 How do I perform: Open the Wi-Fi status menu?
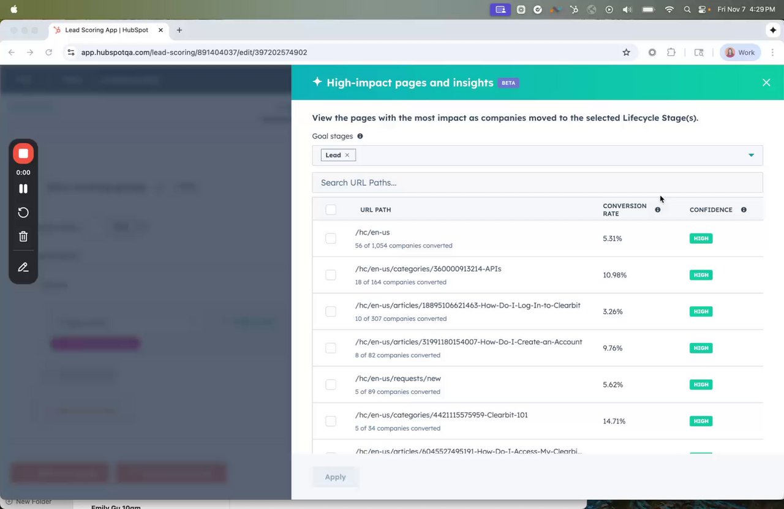(x=669, y=9)
